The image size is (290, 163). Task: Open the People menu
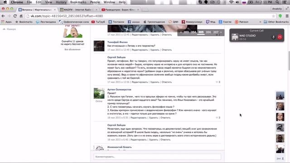[95, 2]
